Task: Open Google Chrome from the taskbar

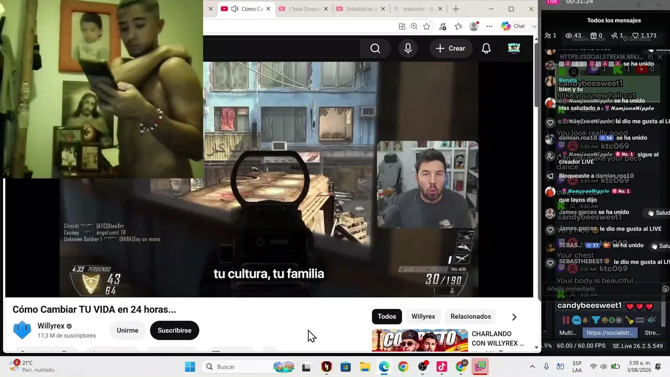Action: (403, 367)
